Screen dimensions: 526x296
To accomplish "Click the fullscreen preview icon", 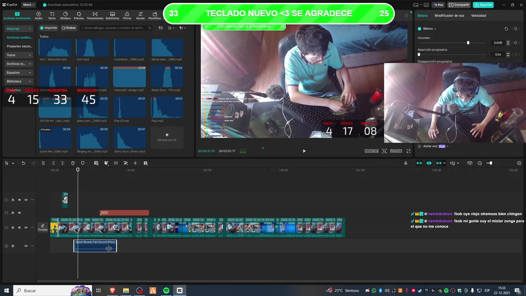I will [x=408, y=151].
